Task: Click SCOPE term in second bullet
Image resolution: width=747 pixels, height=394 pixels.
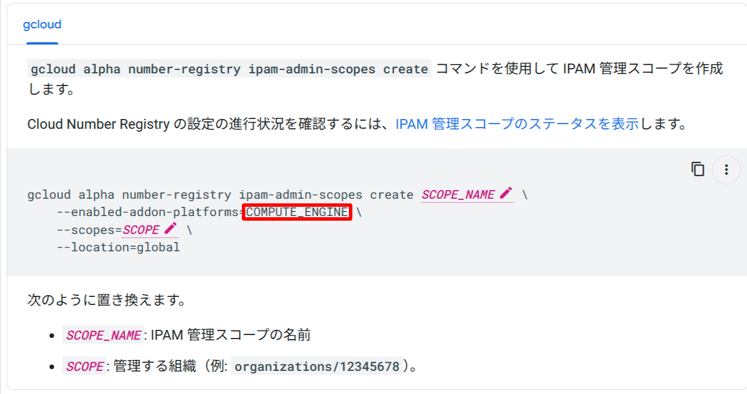Action: click(x=84, y=366)
